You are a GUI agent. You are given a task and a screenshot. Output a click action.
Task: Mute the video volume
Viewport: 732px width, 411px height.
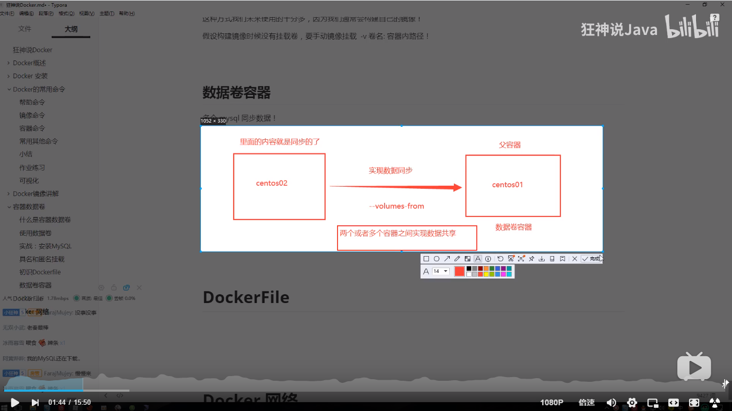[611, 402]
